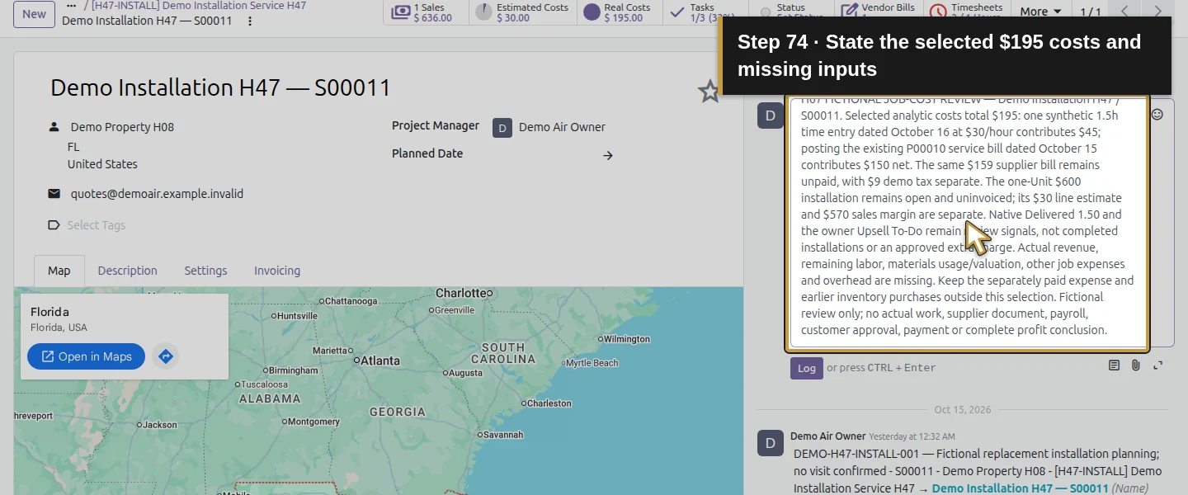Expand the More stat buttons dropdown
The image size is (1188, 495).
1040,12
